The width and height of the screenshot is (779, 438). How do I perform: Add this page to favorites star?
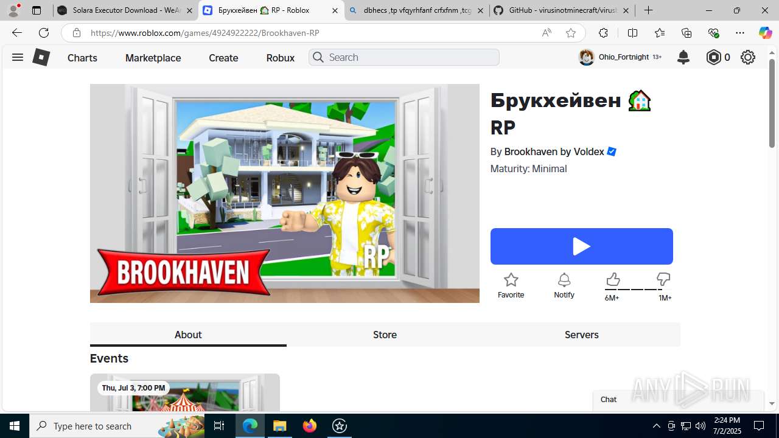point(570,33)
